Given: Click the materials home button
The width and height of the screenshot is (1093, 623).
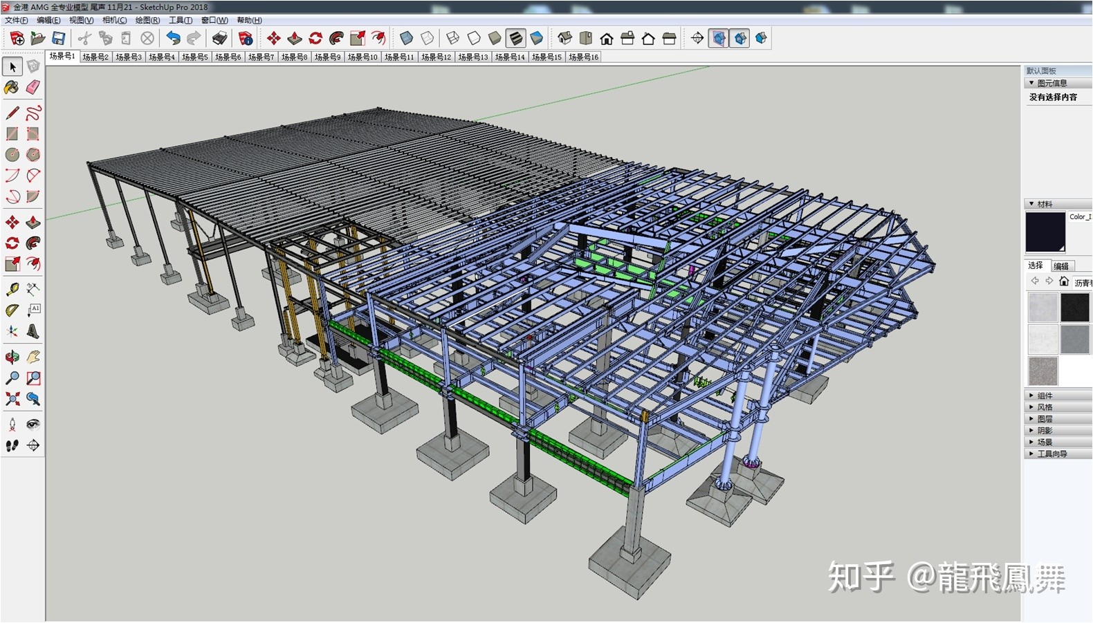Looking at the screenshot, I should click(x=1064, y=281).
